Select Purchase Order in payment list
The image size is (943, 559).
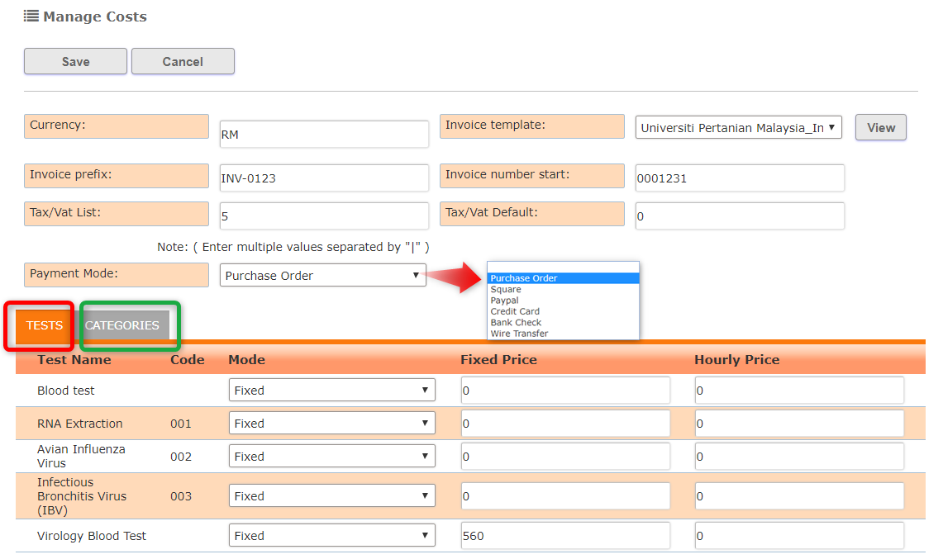(563, 278)
